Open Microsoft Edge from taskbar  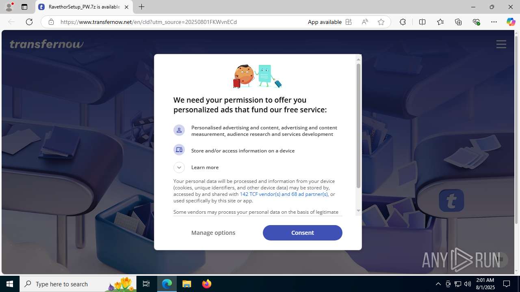click(167, 284)
